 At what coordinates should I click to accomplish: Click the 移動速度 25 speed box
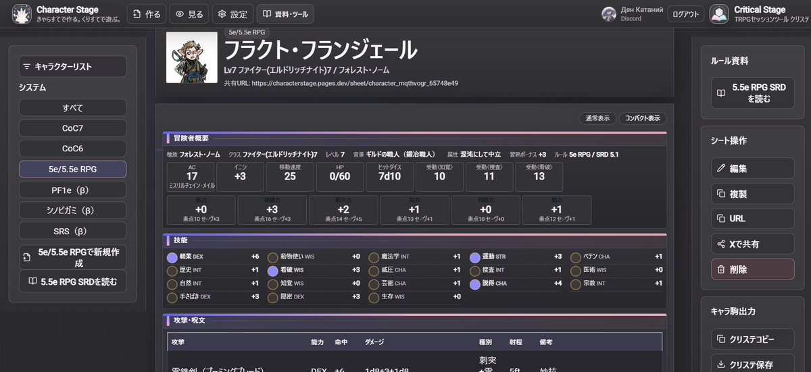pyautogui.click(x=290, y=176)
